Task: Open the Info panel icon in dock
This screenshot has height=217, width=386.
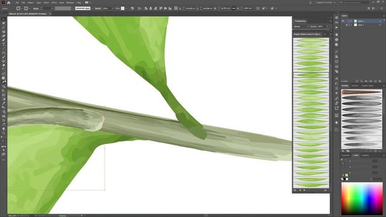Action: click(x=337, y=40)
